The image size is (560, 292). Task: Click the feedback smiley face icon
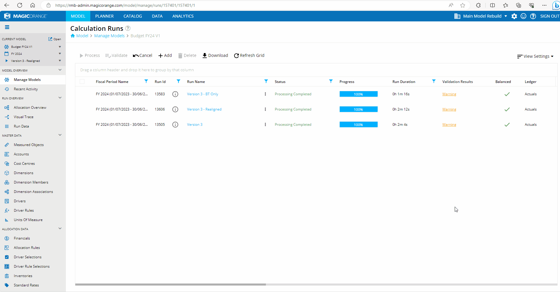524,16
